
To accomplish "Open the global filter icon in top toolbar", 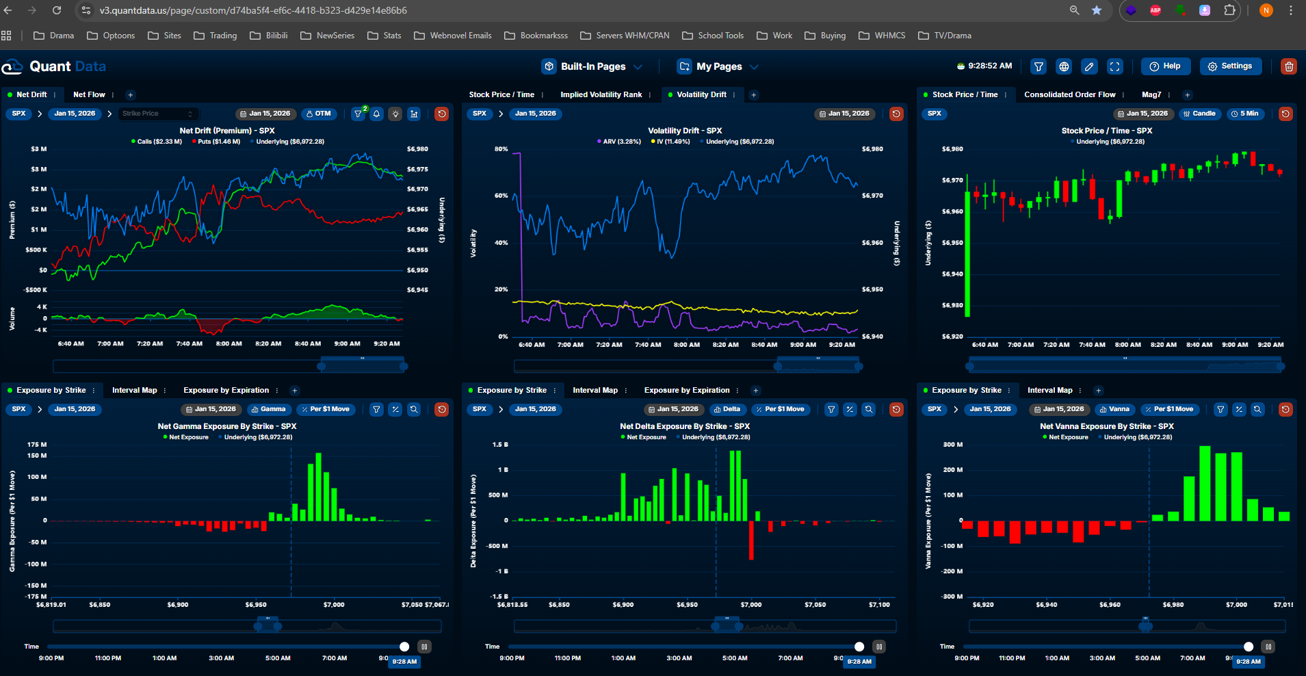I will pos(1039,66).
